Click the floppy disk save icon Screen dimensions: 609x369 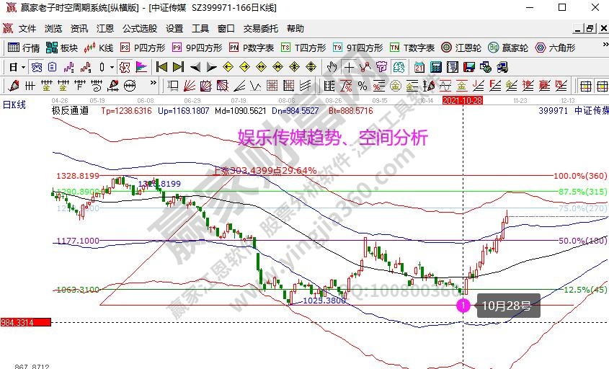coord(468,68)
